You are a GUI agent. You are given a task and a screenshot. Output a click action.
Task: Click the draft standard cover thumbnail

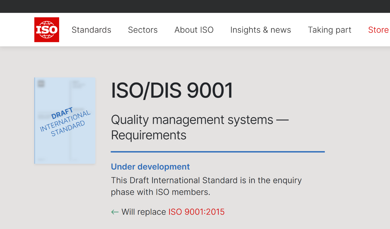tap(65, 143)
